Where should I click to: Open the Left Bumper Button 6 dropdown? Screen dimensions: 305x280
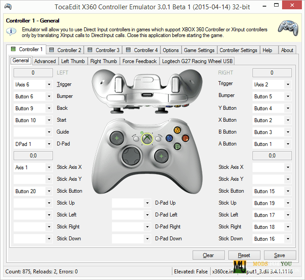pyautogui.click(x=49, y=96)
